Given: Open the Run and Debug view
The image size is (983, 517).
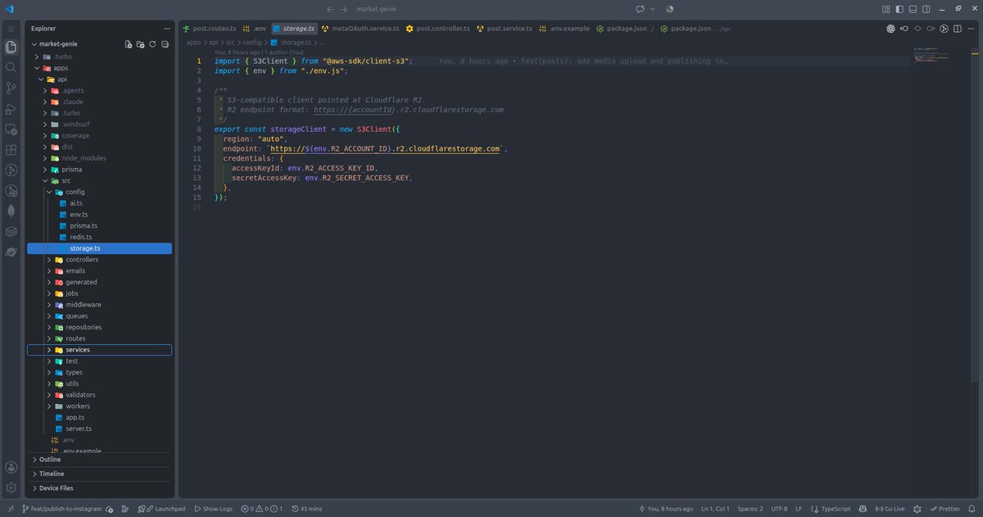Looking at the screenshot, I should pos(11,109).
